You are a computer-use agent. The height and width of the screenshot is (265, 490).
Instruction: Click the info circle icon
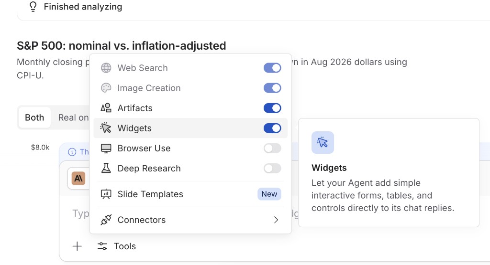(72, 152)
